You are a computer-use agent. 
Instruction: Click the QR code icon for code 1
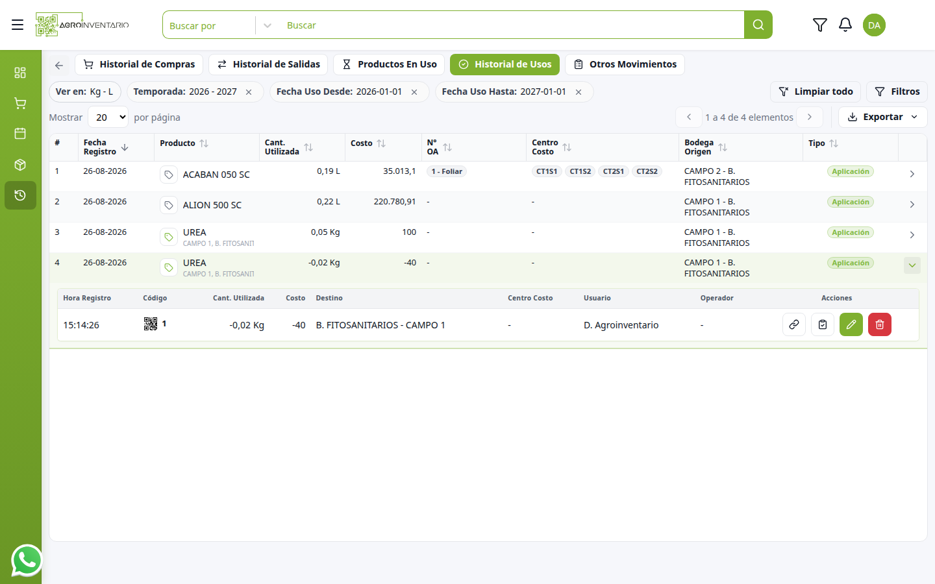click(151, 324)
